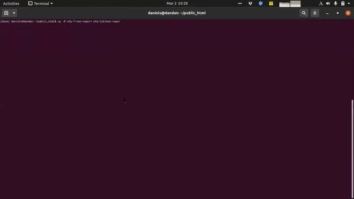The image size is (354, 199).
Task: Open the Terminal app menu
Action: click(40, 3)
